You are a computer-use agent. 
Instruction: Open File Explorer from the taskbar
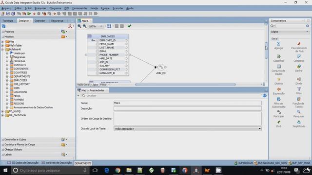click(129, 170)
